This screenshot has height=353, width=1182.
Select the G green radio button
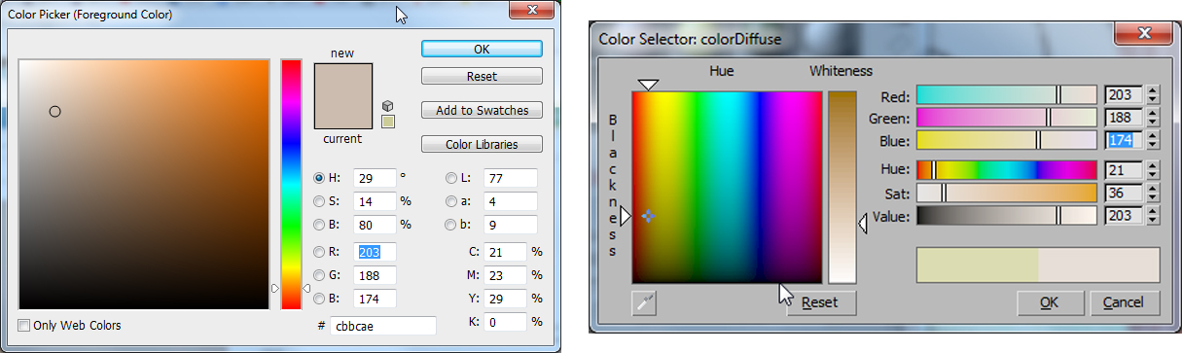tap(319, 275)
